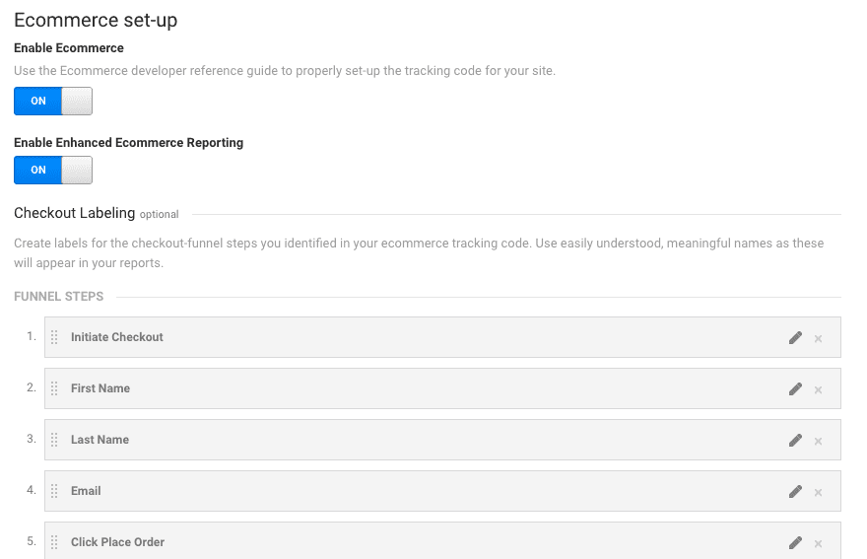The image size is (867, 559).
Task: Remove the Last Name step
Action: coord(818,441)
